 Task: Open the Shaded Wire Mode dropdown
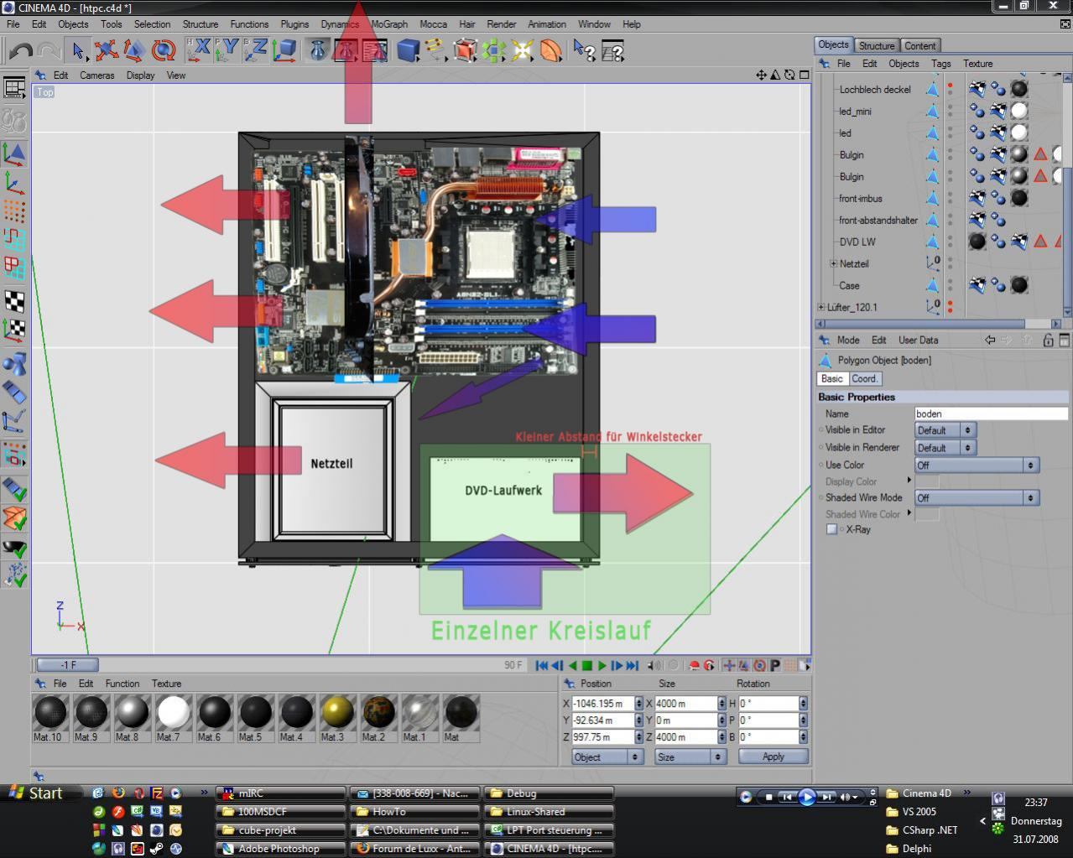[977, 497]
